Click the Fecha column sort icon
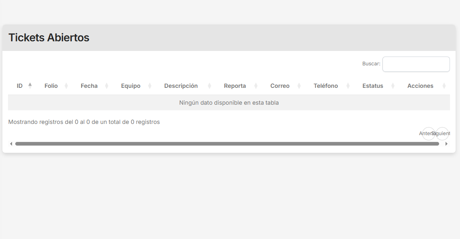The height and width of the screenshot is (239, 460). 106,85
